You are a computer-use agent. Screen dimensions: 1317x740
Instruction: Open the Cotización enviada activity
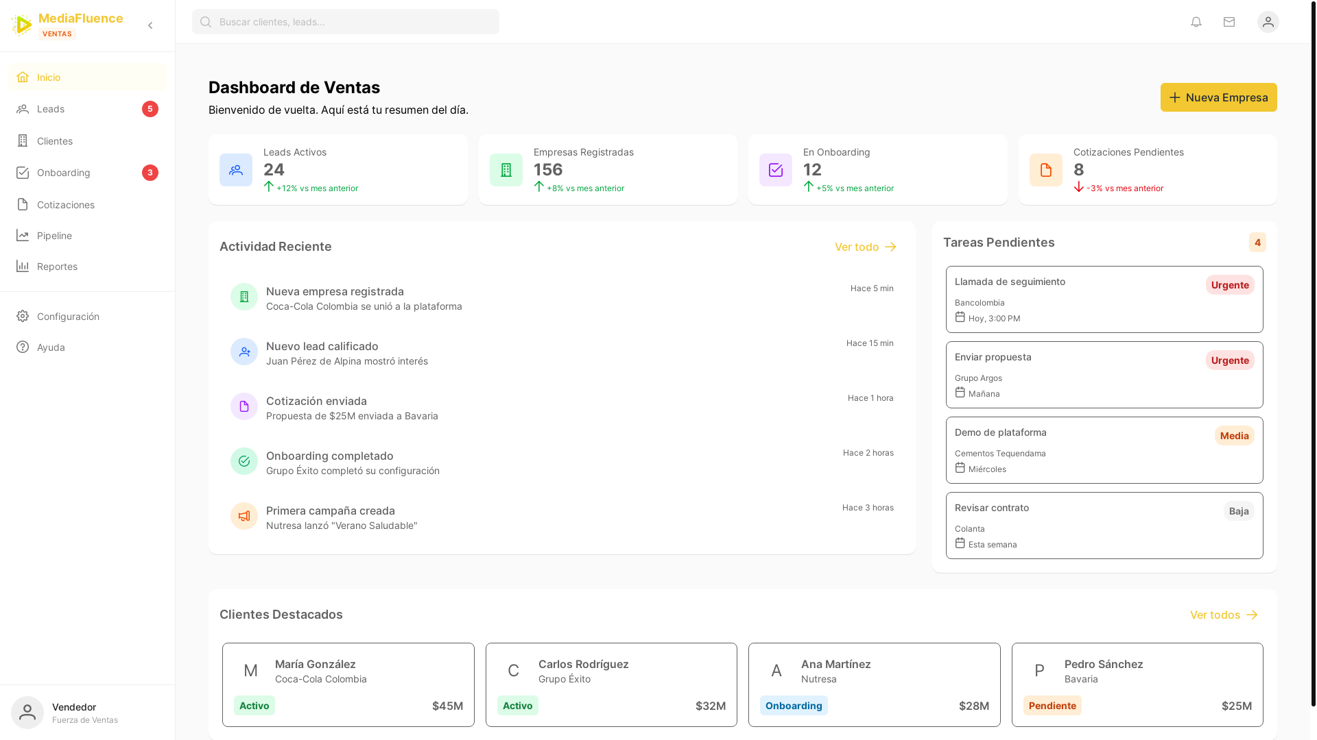562,408
